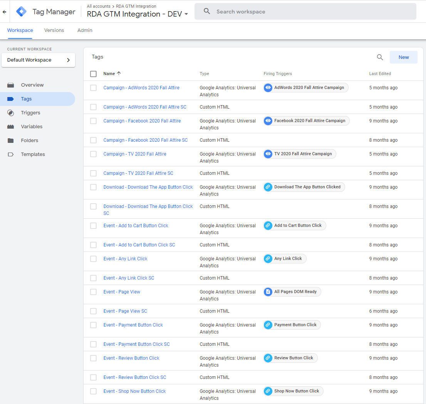Click the back arrow icon
Image resolution: width=426 pixels, height=404 pixels.
click(4, 12)
